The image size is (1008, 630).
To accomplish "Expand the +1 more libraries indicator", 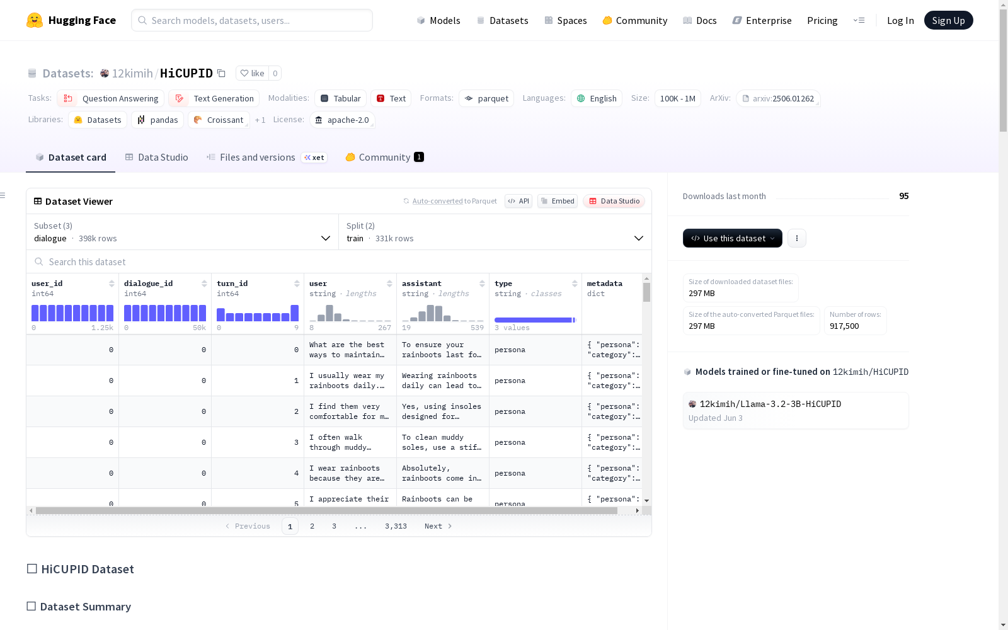I will 260,120.
